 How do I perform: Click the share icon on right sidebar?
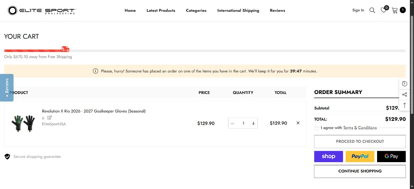click(405, 95)
